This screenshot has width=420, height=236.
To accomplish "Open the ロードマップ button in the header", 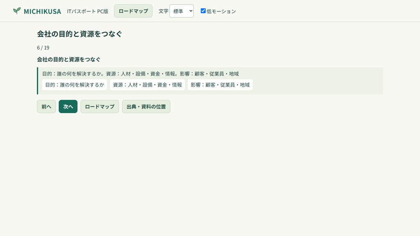I will (x=133, y=11).
